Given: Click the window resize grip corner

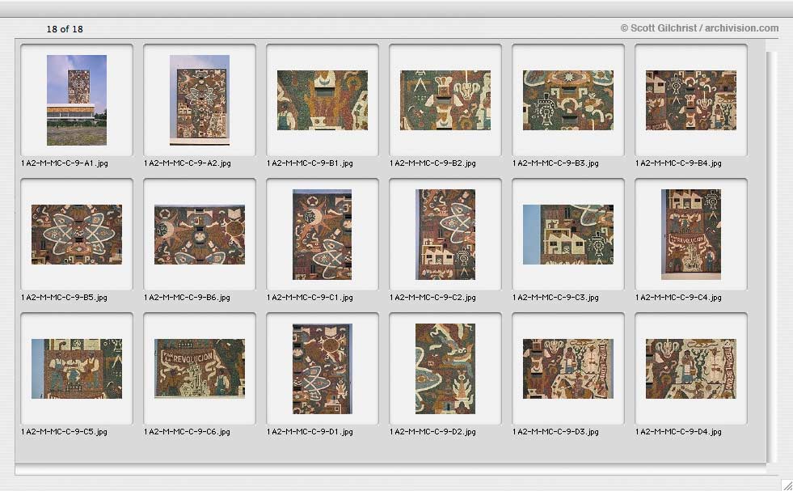Looking at the screenshot, I should pyautogui.click(x=787, y=485).
